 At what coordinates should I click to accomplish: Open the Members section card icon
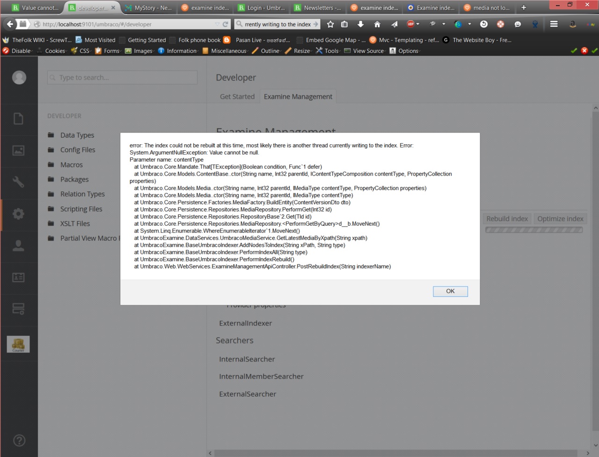(x=18, y=277)
